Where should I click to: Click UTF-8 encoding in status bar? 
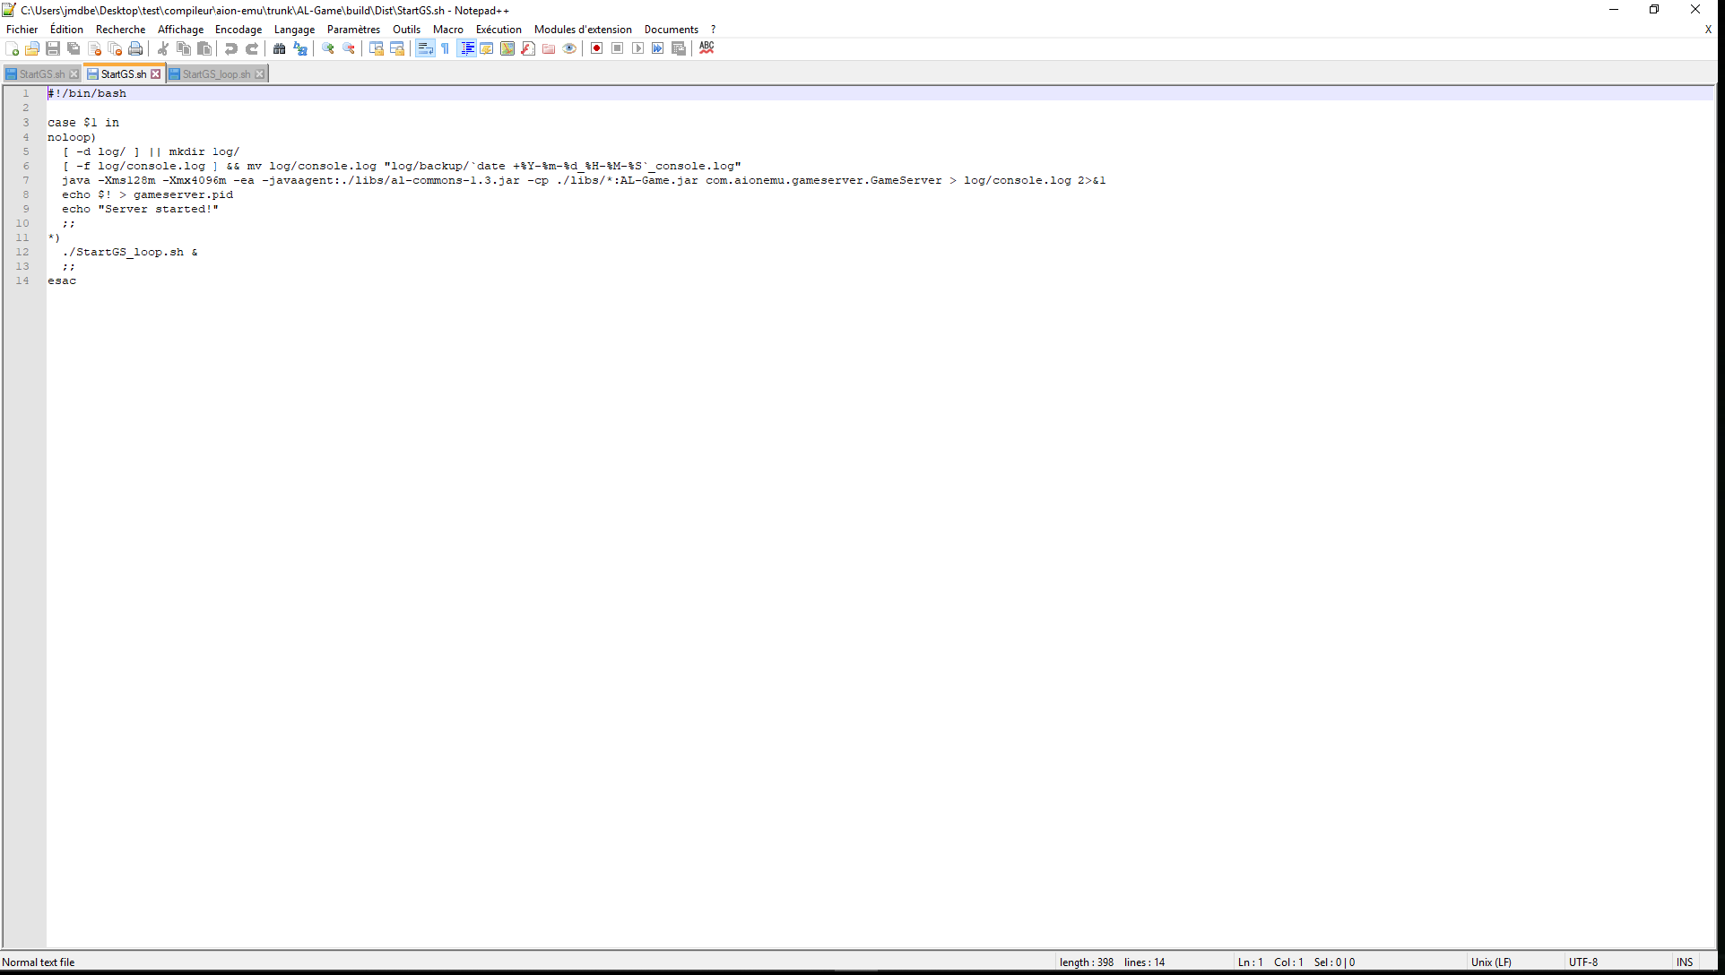pyautogui.click(x=1583, y=962)
